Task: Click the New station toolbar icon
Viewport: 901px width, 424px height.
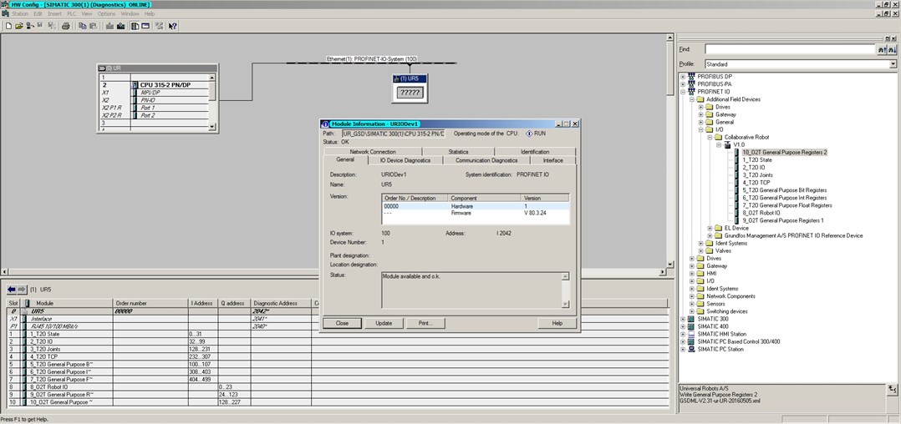Action: coord(8,26)
